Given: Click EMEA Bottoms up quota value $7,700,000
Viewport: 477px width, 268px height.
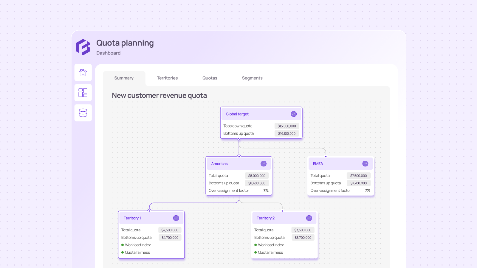Looking at the screenshot, I should click(359, 183).
